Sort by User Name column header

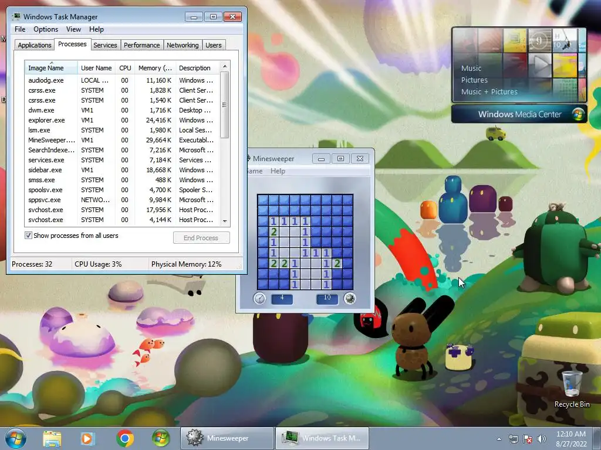(x=96, y=68)
